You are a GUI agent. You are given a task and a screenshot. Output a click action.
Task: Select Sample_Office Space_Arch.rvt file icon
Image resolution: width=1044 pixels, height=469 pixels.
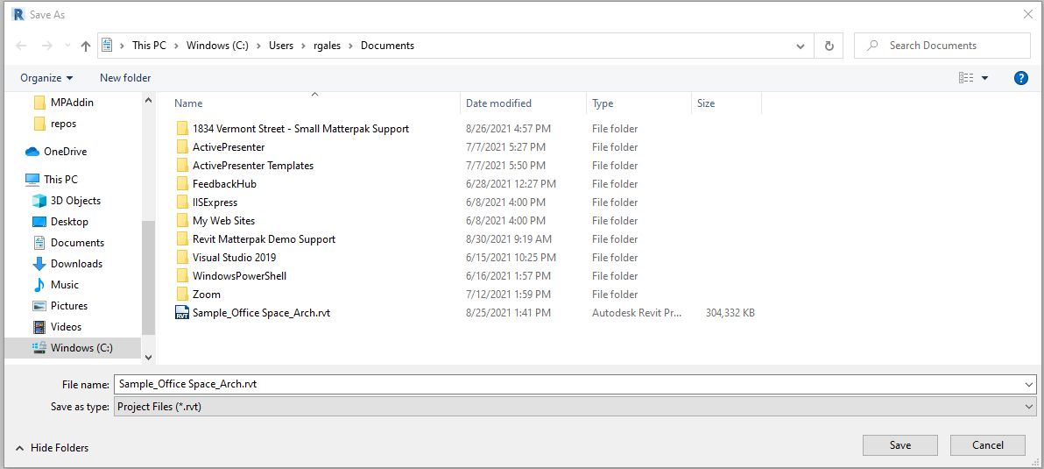(x=182, y=312)
